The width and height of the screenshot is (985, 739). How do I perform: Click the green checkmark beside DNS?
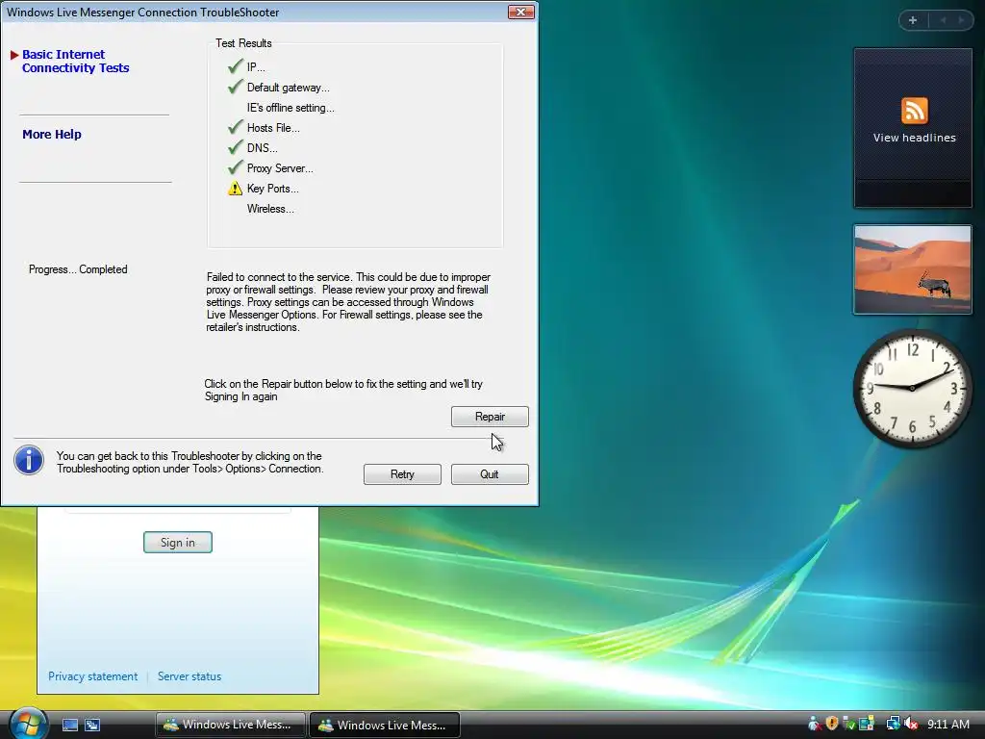(x=236, y=147)
